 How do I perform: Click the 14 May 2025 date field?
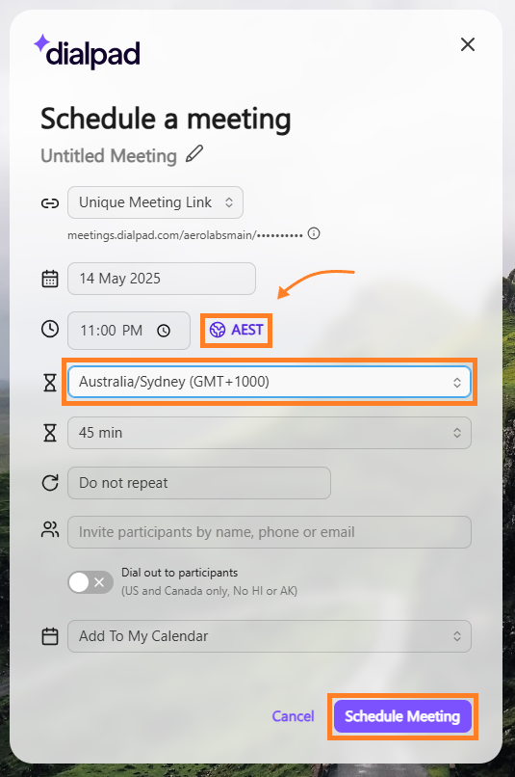162,279
